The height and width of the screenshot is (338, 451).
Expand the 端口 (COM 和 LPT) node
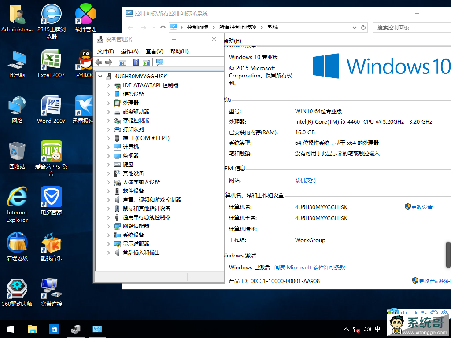click(108, 138)
